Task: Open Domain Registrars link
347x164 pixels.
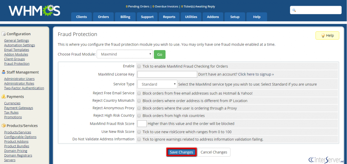Action: click(x=18, y=156)
